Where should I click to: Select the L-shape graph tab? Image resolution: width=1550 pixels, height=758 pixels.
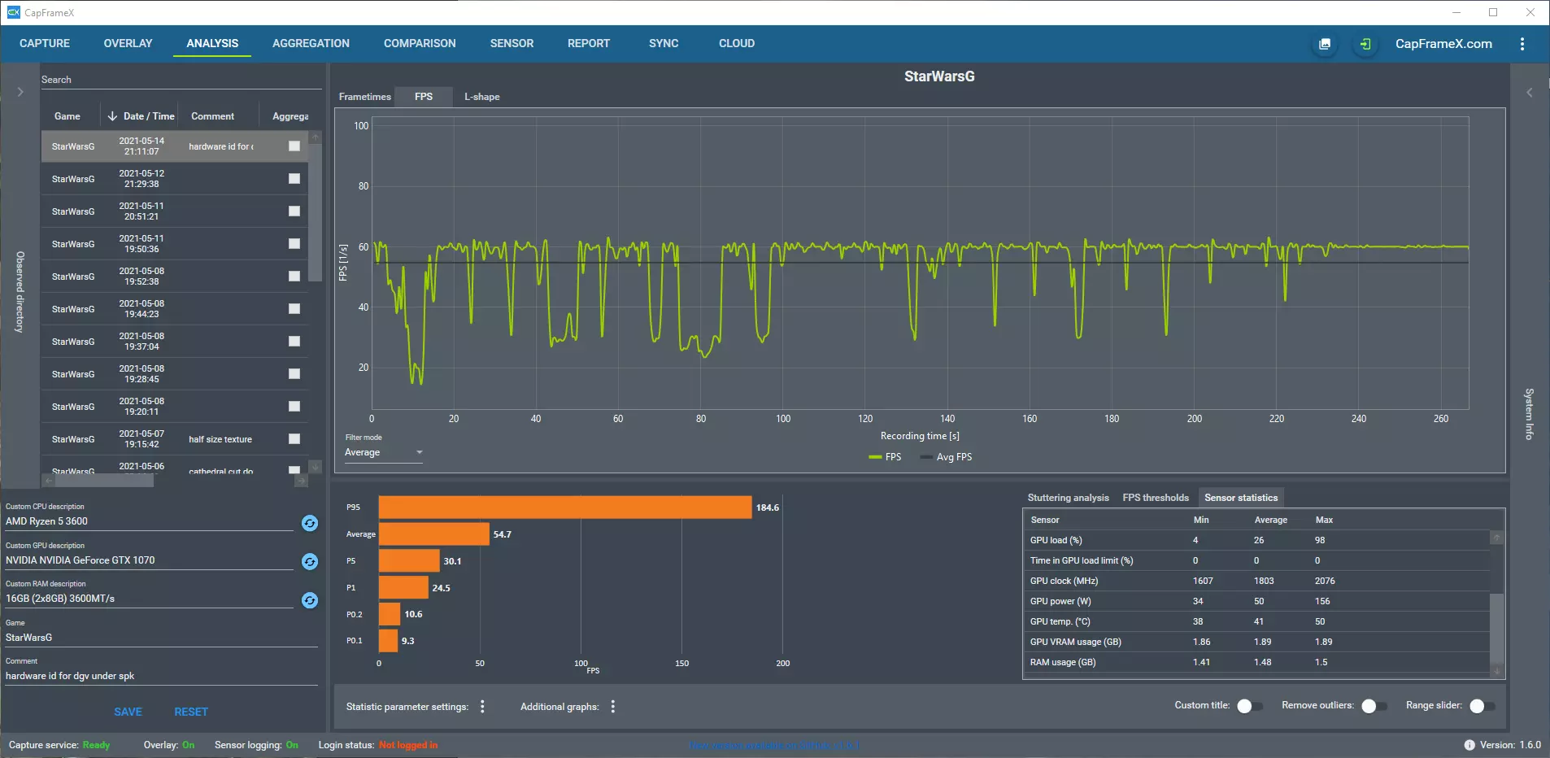tap(481, 97)
